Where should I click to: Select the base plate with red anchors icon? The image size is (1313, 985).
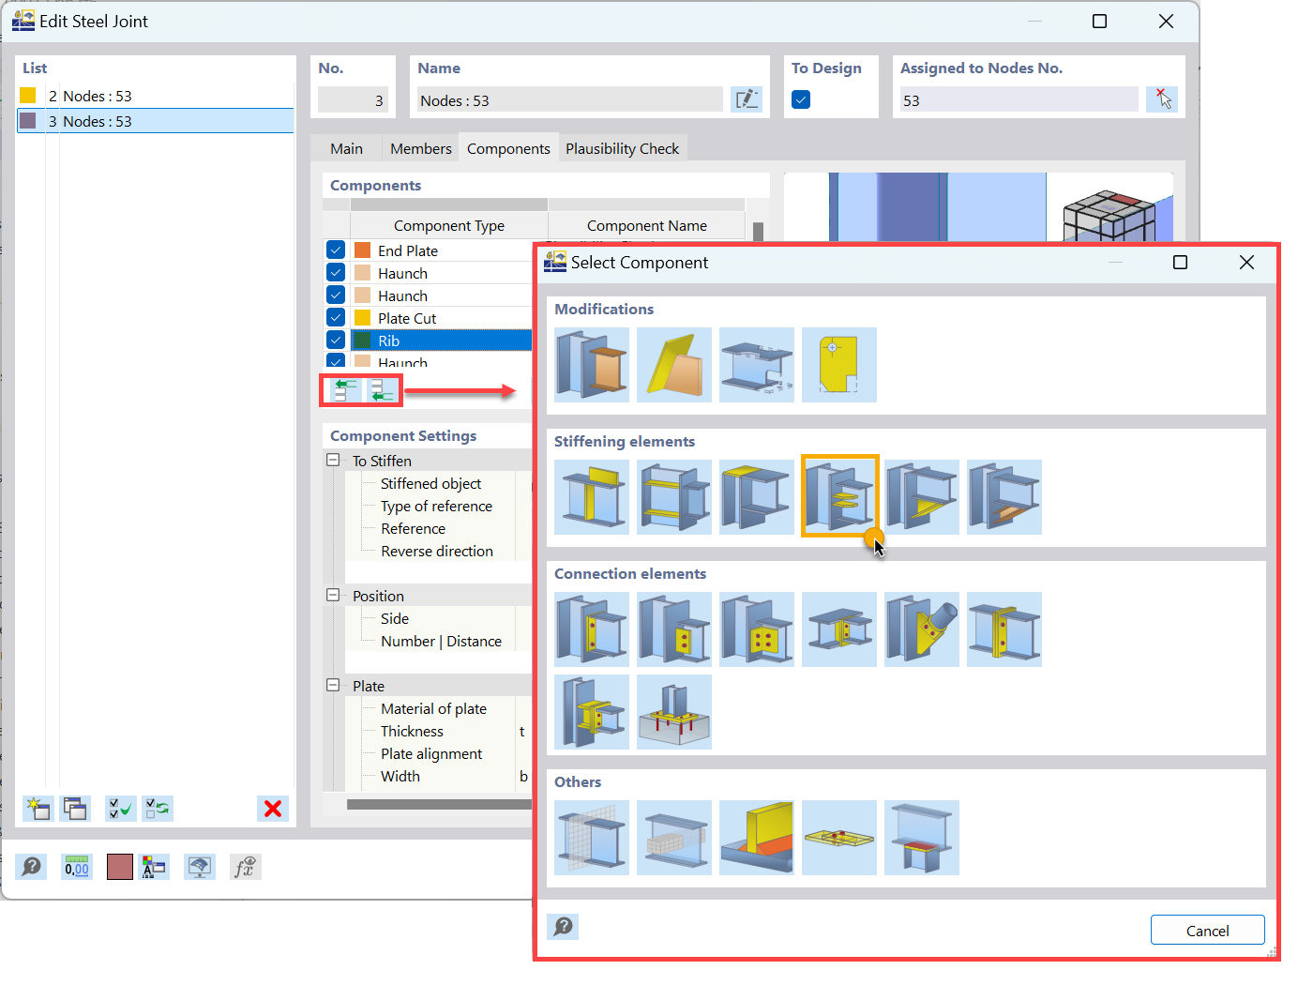pos(674,712)
